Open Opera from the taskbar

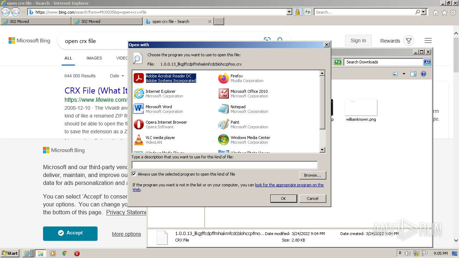[77, 253]
